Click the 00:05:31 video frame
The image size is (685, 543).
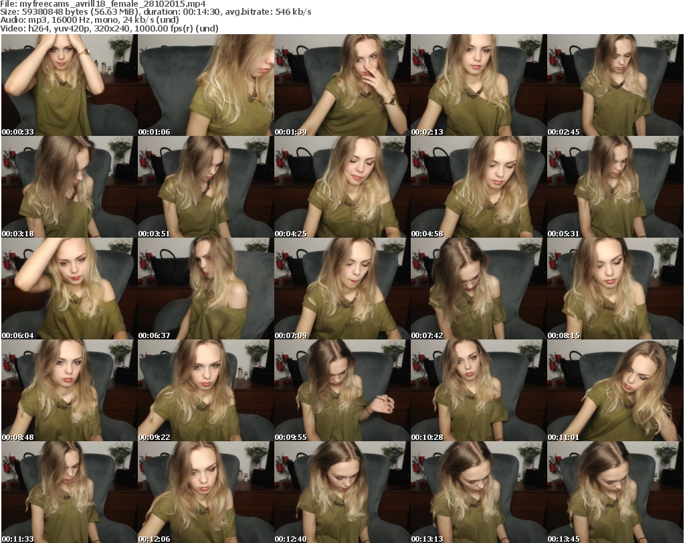615,187
